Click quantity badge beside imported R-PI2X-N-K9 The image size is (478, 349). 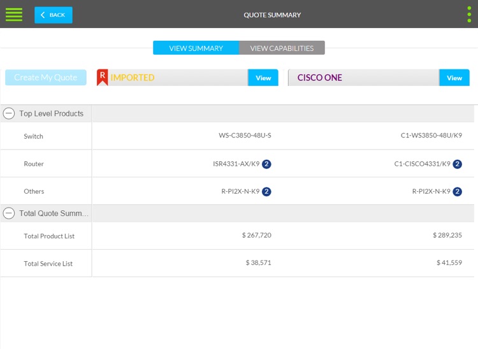(x=266, y=191)
